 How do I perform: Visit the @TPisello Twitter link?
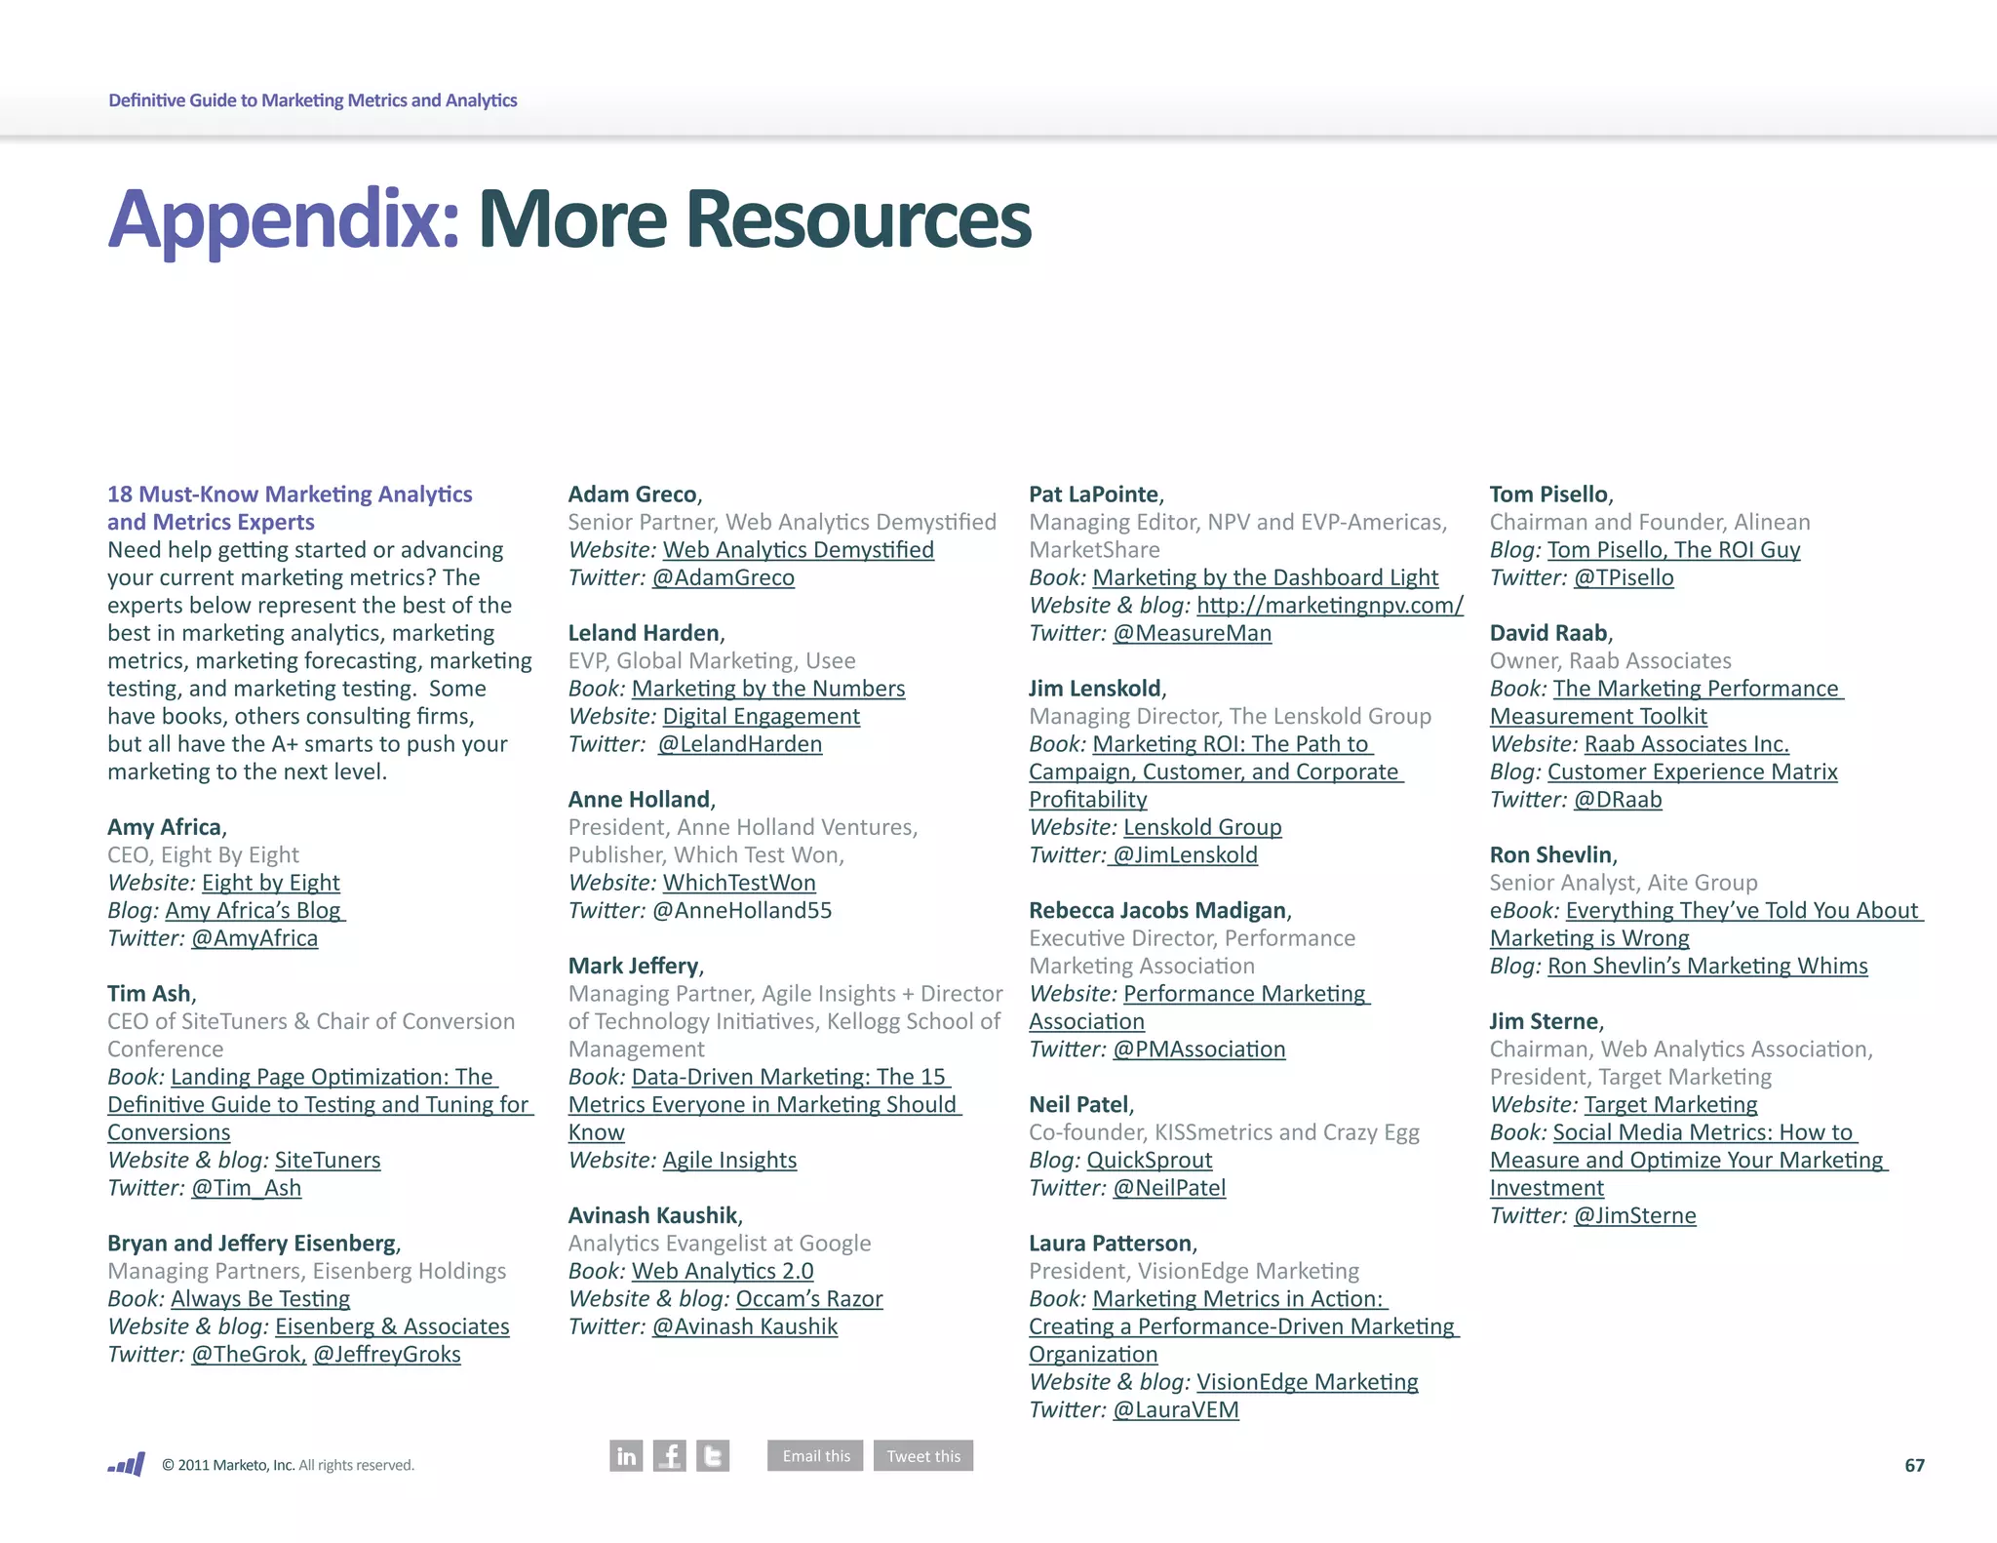coord(1624,577)
